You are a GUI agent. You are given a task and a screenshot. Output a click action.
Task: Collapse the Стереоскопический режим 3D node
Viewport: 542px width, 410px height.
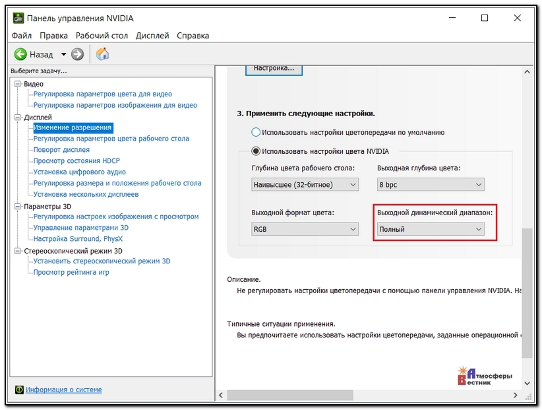click(x=18, y=251)
